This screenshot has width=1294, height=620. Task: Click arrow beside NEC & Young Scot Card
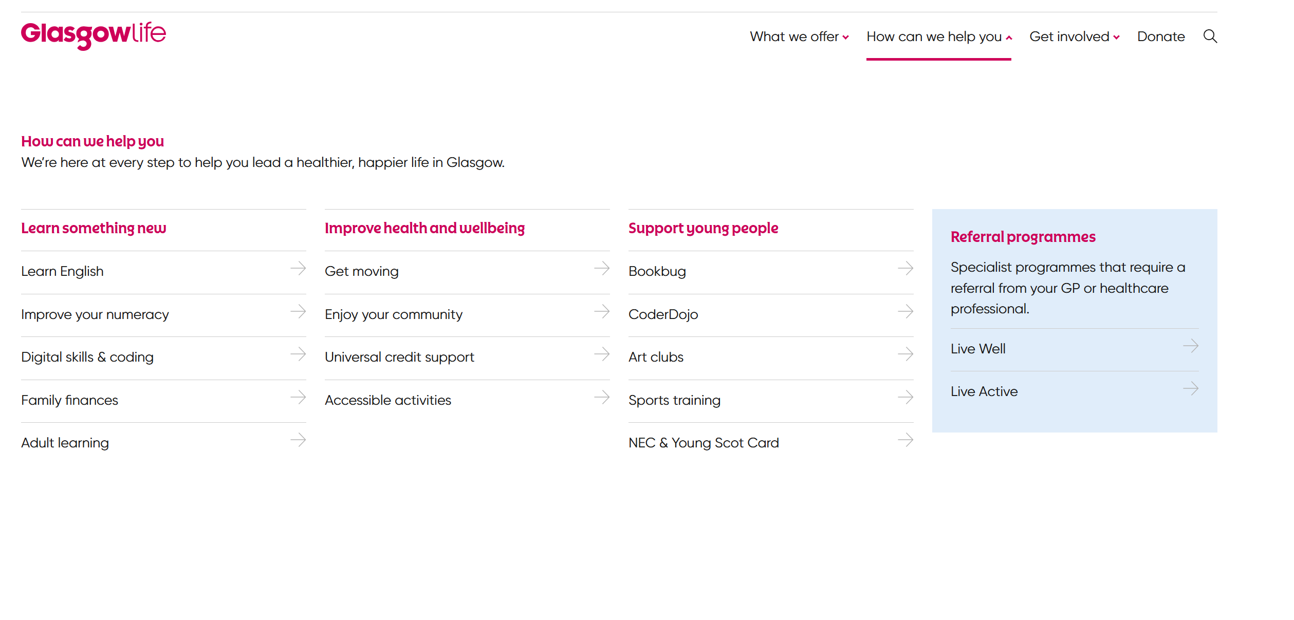coord(905,440)
